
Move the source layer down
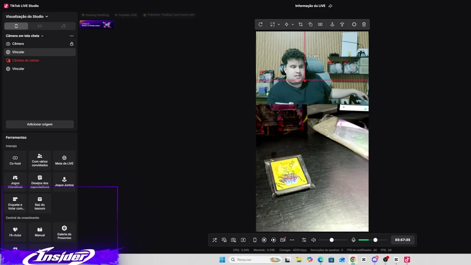coord(342,24)
